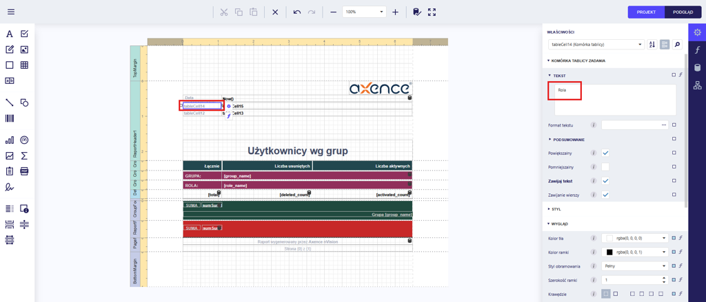The width and height of the screenshot is (706, 302).
Task: Switch to the PROJEKT tab
Action: (x=646, y=12)
